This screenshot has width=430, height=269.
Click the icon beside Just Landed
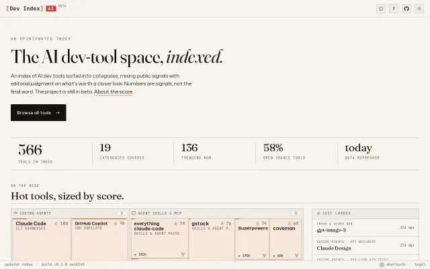(318, 213)
